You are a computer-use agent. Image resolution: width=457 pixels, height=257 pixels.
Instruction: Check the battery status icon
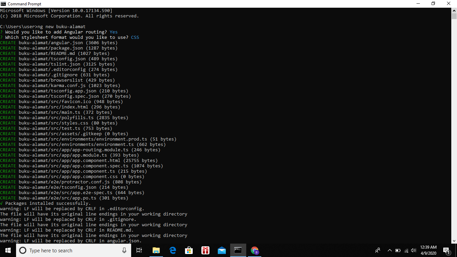click(x=398, y=250)
